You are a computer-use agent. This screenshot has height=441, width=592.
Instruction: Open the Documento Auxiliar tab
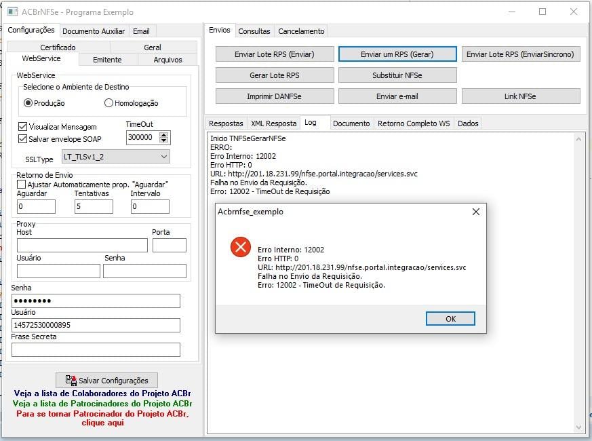(x=94, y=31)
